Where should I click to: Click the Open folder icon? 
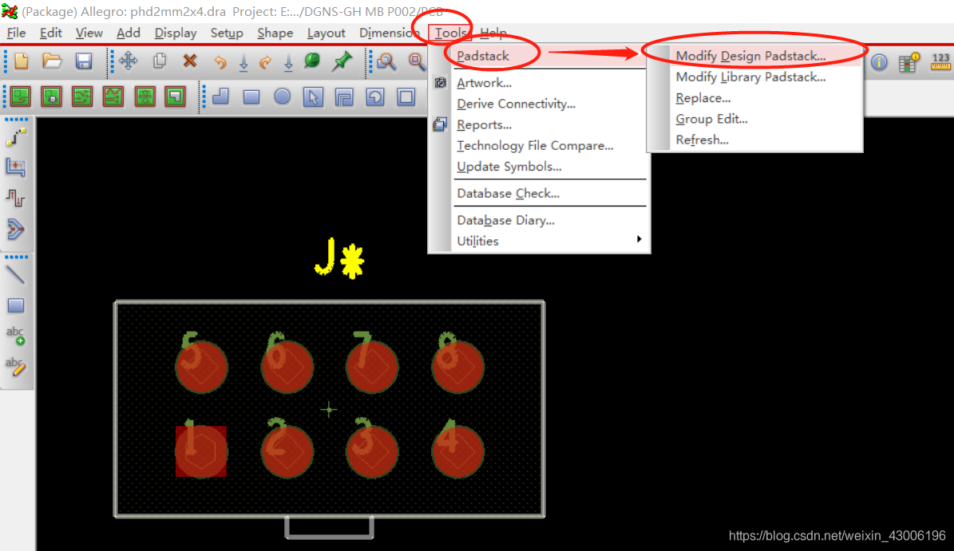coord(53,61)
